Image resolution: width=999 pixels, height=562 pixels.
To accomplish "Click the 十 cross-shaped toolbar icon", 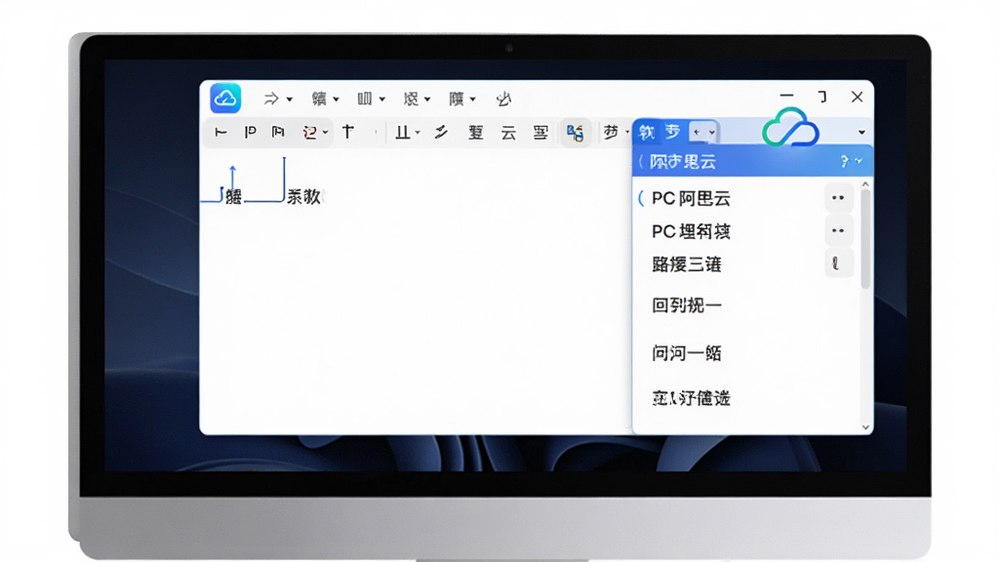I will click(348, 132).
